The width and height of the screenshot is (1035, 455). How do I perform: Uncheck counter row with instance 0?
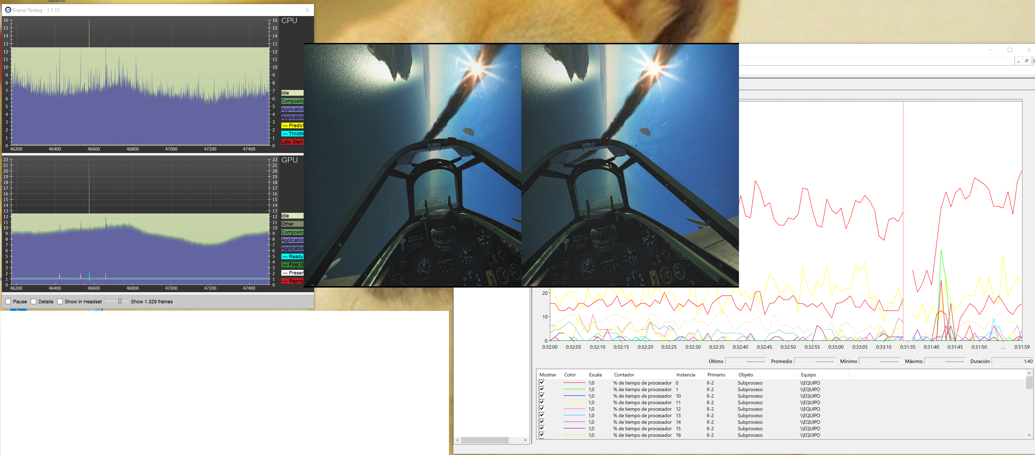(542, 382)
